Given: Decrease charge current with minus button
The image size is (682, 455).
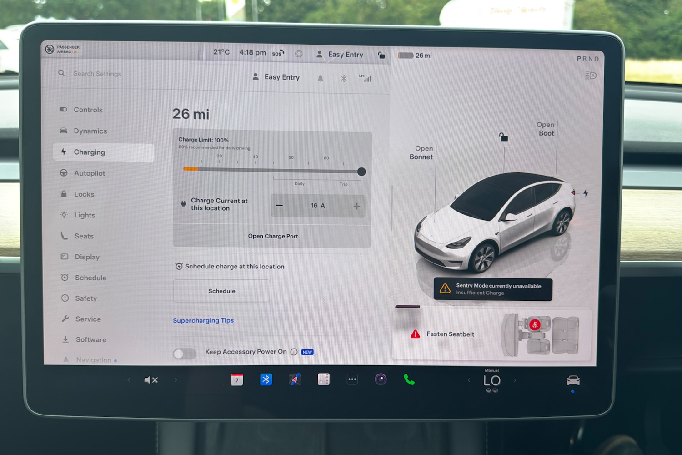Looking at the screenshot, I should coord(279,206).
